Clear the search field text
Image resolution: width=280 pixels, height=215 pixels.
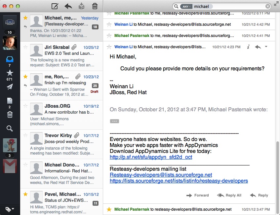(267, 6)
